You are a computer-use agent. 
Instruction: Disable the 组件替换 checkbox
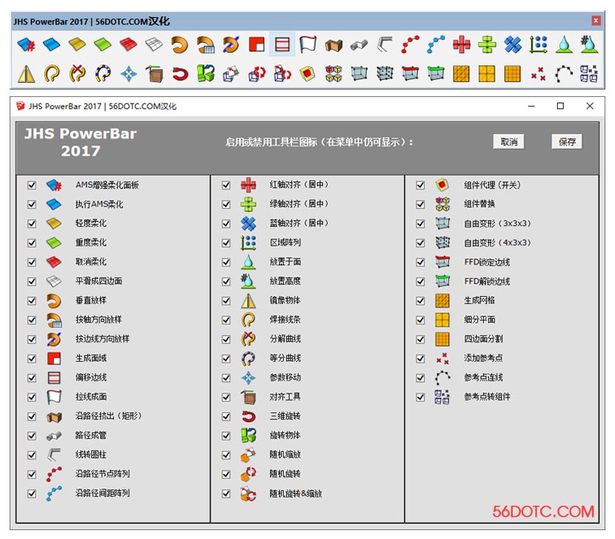click(420, 204)
